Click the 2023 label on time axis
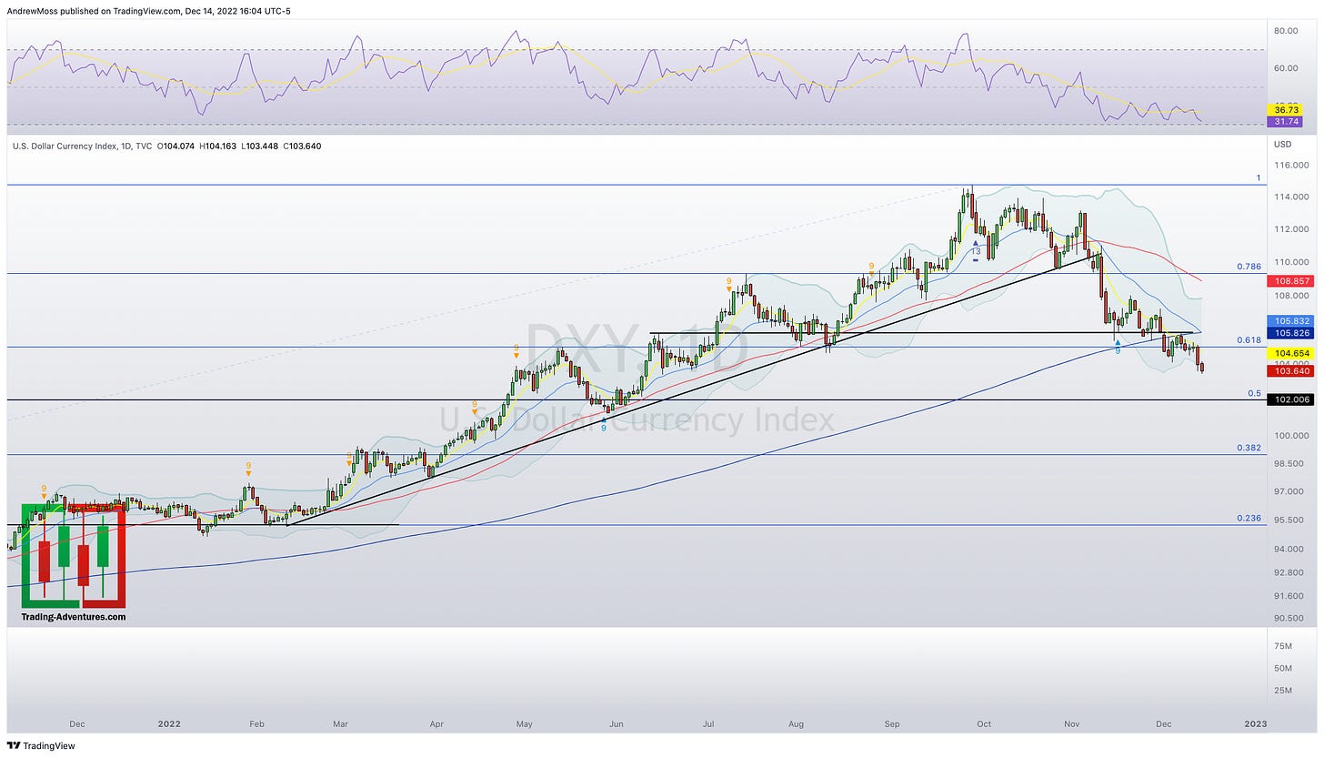Screen dimensions: 1324x758 point(1255,724)
